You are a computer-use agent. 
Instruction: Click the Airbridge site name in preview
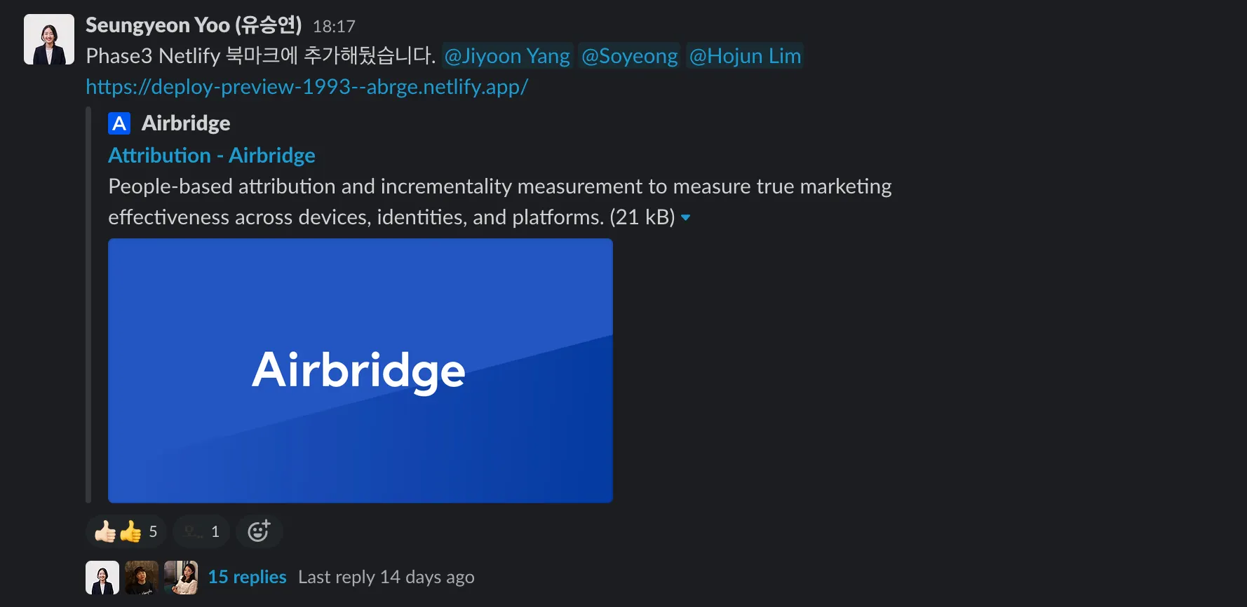pyautogui.click(x=186, y=123)
